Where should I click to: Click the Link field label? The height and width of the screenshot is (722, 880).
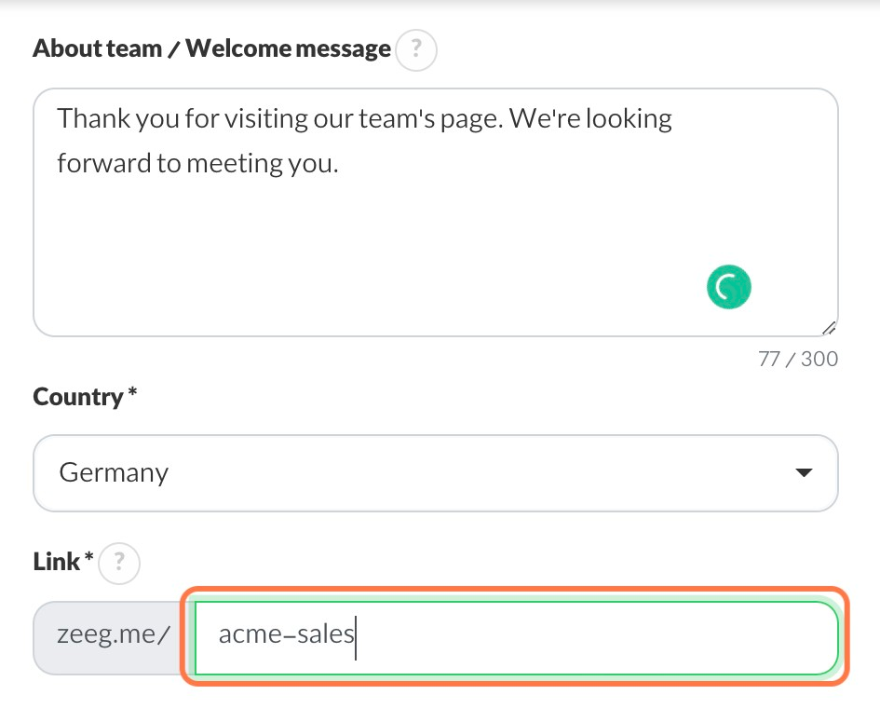[56, 562]
